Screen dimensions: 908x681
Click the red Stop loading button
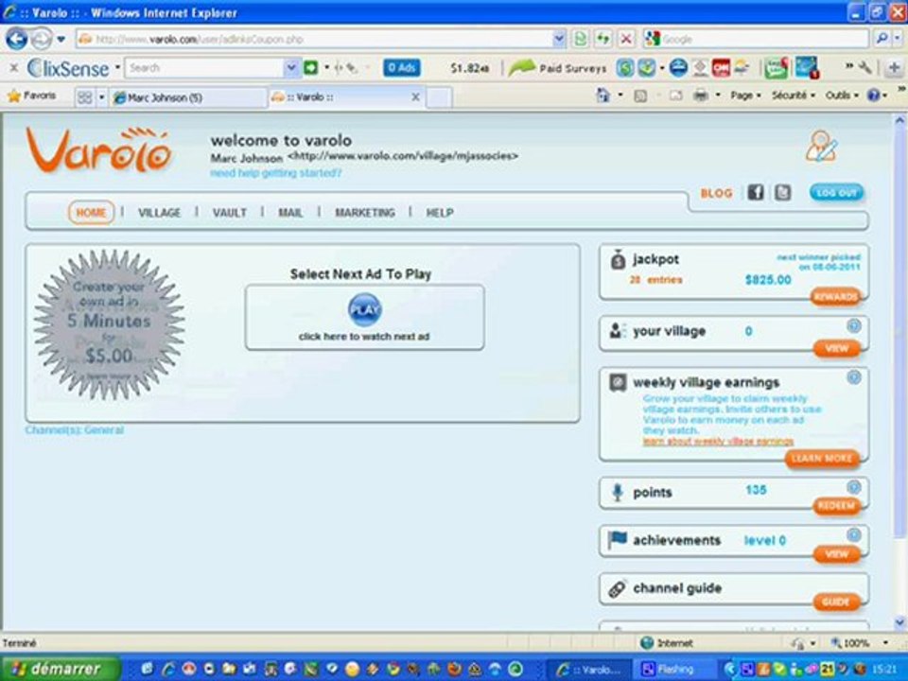coord(626,39)
